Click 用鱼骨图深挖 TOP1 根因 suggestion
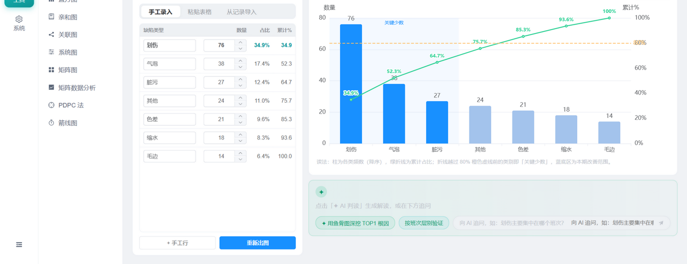Viewport: 687px width, 264px height. click(x=355, y=223)
